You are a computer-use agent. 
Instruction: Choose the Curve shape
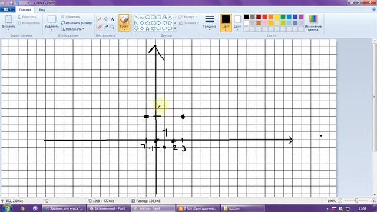pos(142,18)
